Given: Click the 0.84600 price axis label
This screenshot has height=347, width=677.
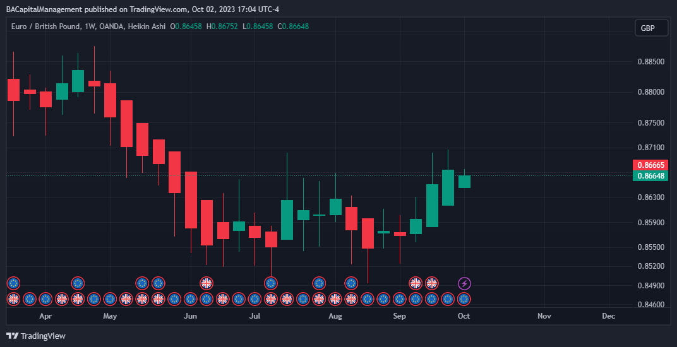Looking at the screenshot, I should coord(651,305).
